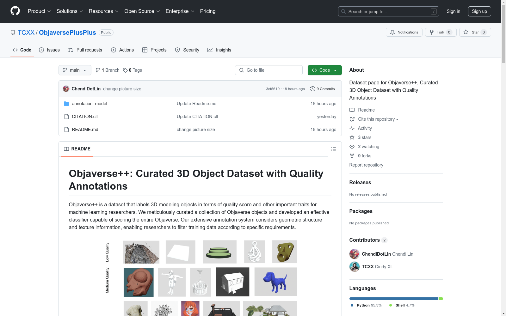Click the ChendiDotLin avatar in commit header
The image size is (506, 316).
coord(66,89)
